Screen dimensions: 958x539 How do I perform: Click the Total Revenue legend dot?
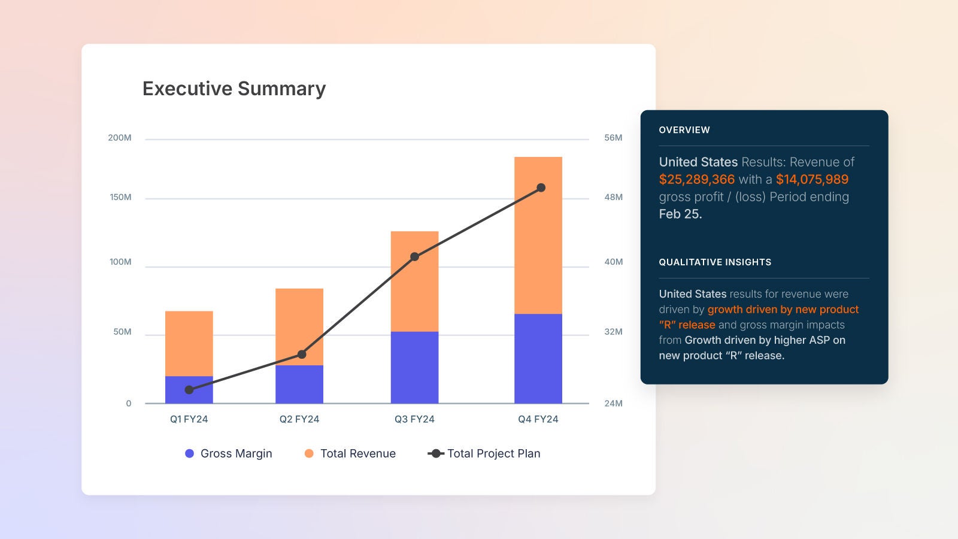pyautogui.click(x=309, y=453)
